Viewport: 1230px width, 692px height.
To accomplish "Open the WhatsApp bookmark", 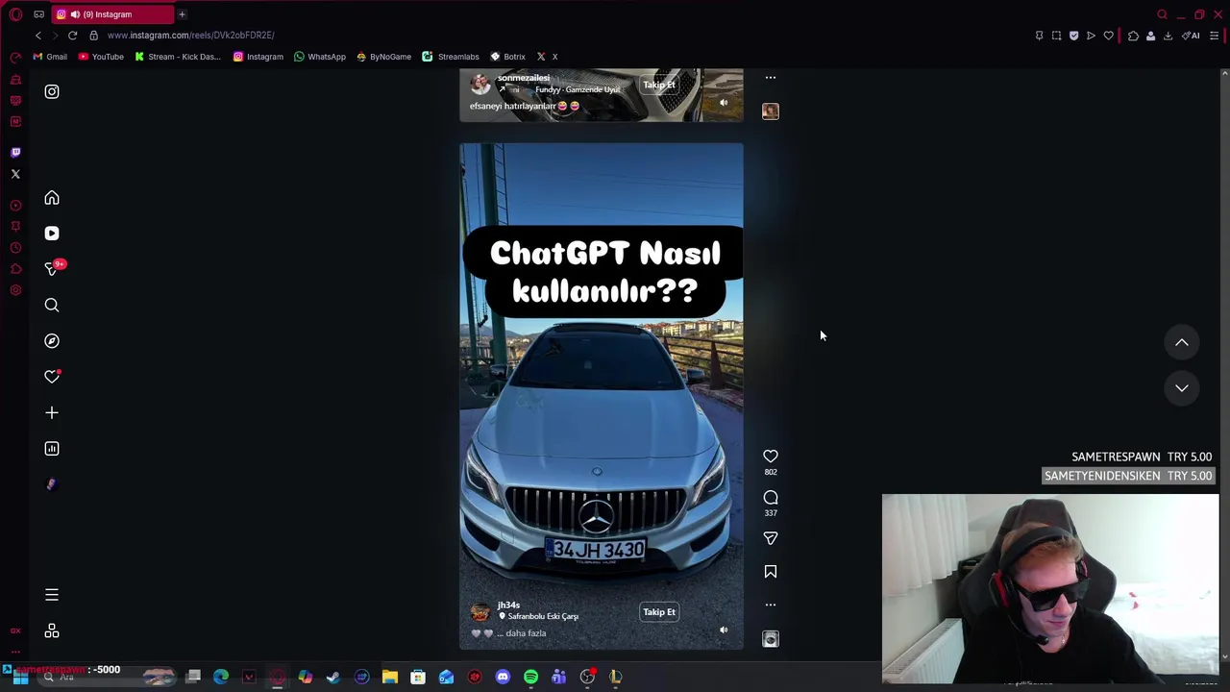I will tap(320, 57).
